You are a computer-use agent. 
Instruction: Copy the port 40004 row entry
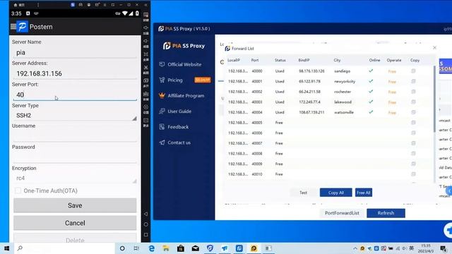pos(413,112)
